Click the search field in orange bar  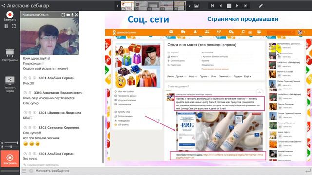[281, 32]
